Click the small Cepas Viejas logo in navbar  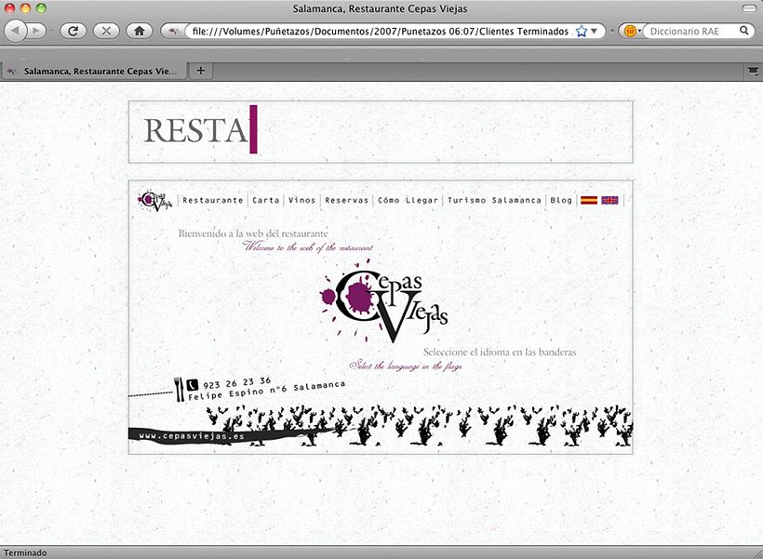[153, 200]
